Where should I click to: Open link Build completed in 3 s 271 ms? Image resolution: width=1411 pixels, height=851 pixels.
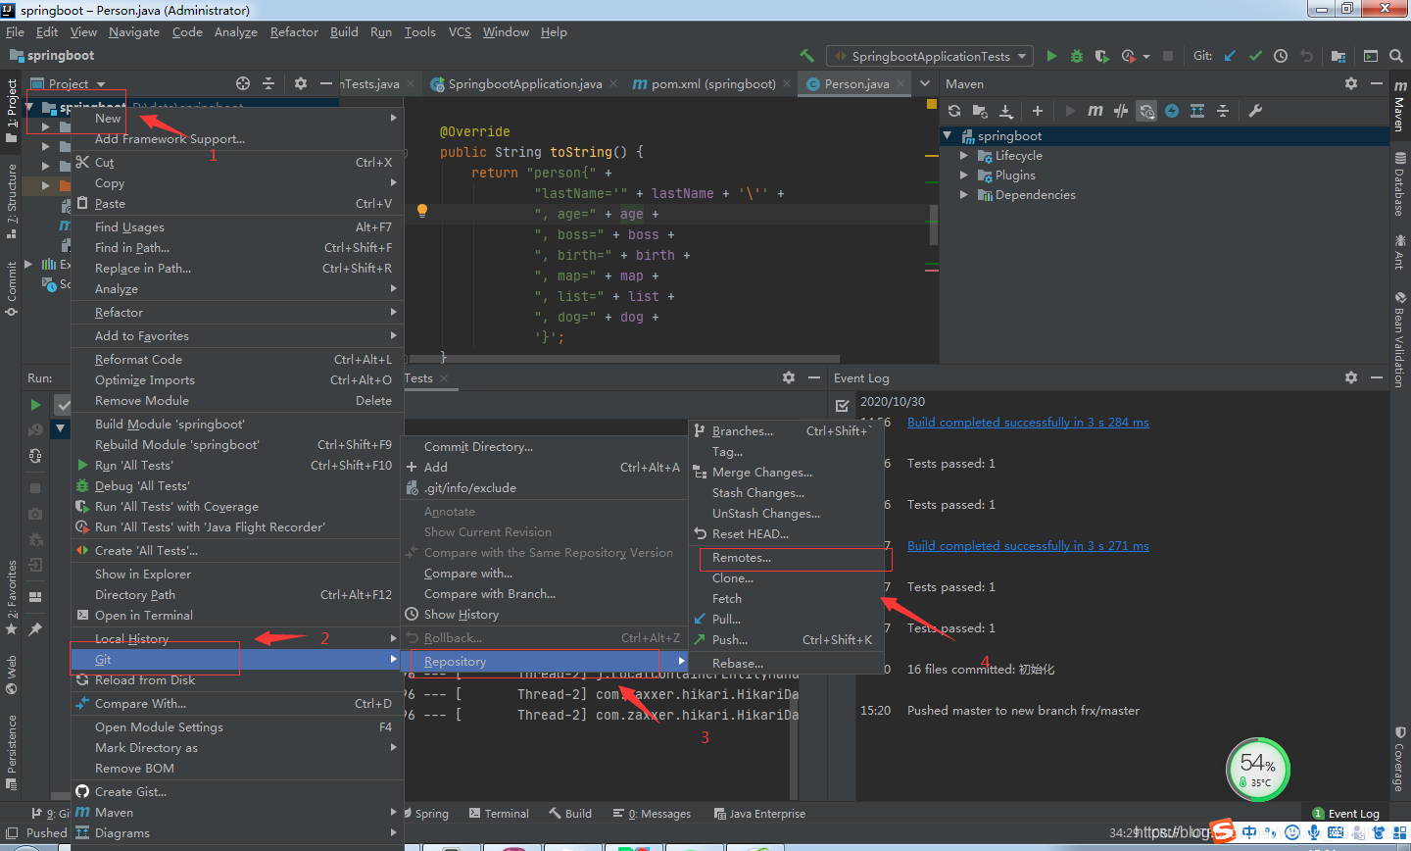coord(1028,545)
